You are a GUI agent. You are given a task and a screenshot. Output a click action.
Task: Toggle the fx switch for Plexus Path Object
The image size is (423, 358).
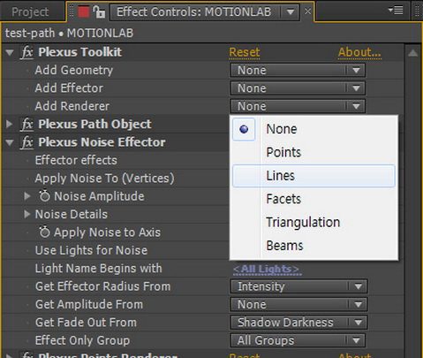(x=27, y=125)
